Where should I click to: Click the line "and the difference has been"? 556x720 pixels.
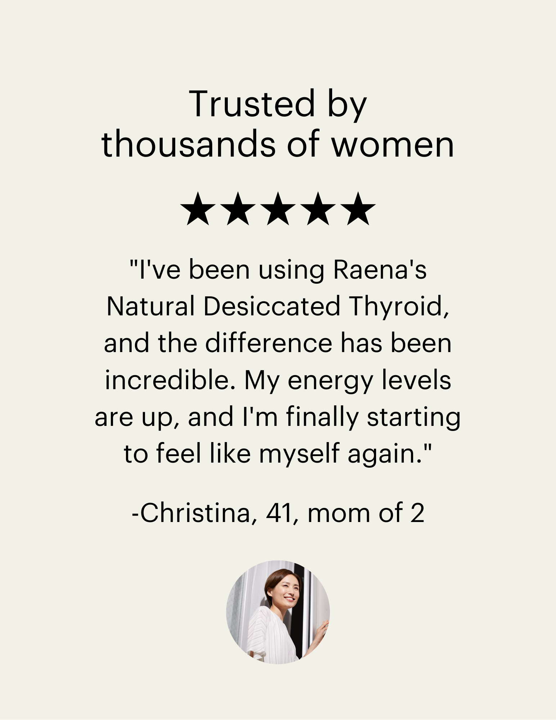(x=278, y=343)
